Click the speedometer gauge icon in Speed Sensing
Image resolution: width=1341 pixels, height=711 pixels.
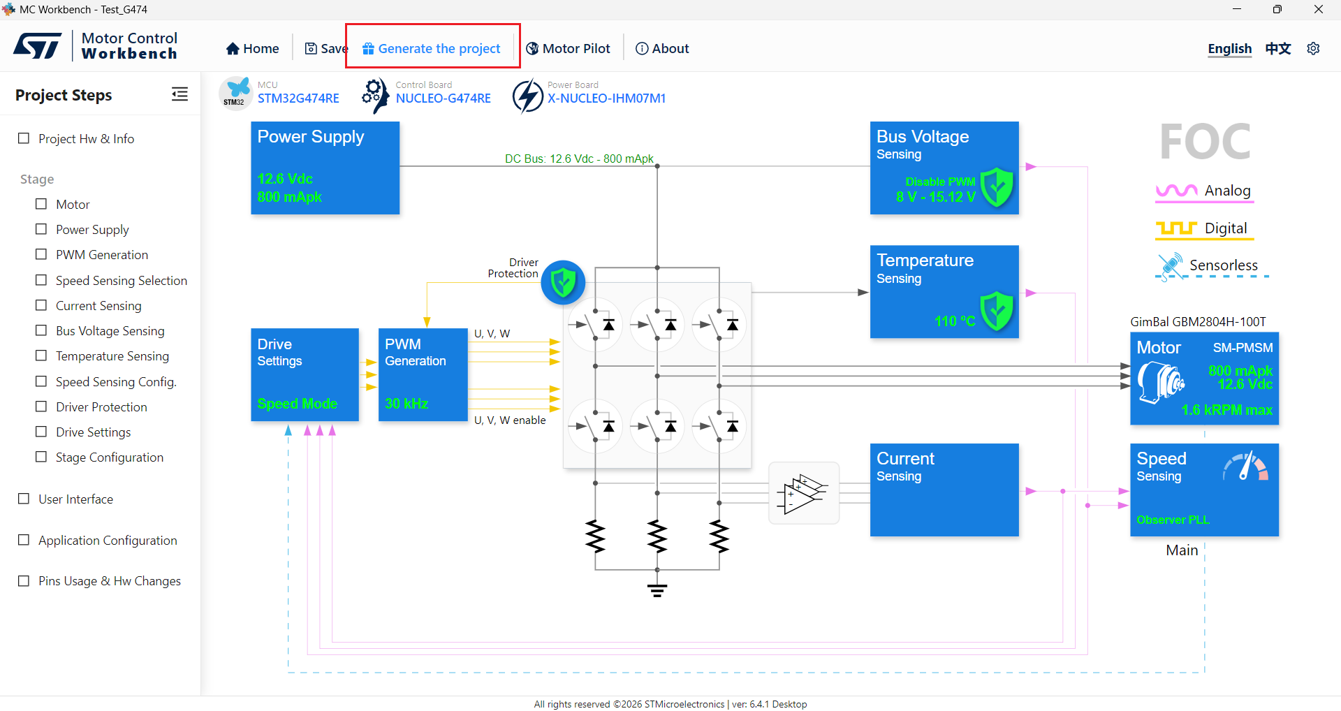pos(1246,466)
